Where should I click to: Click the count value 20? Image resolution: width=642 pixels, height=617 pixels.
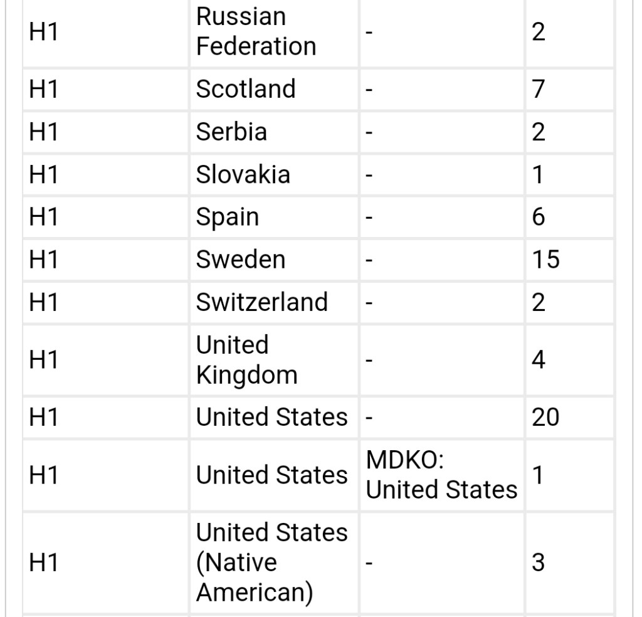coord(544,417)
